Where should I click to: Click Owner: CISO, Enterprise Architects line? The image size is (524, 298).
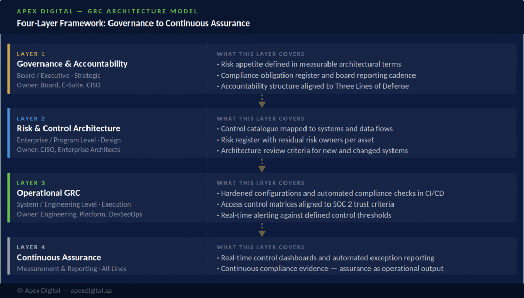tap(69, 150)
